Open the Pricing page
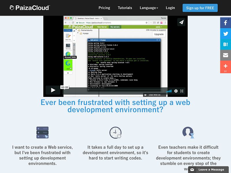This screenshot has height=173, width=231. [x=104, y=8]
